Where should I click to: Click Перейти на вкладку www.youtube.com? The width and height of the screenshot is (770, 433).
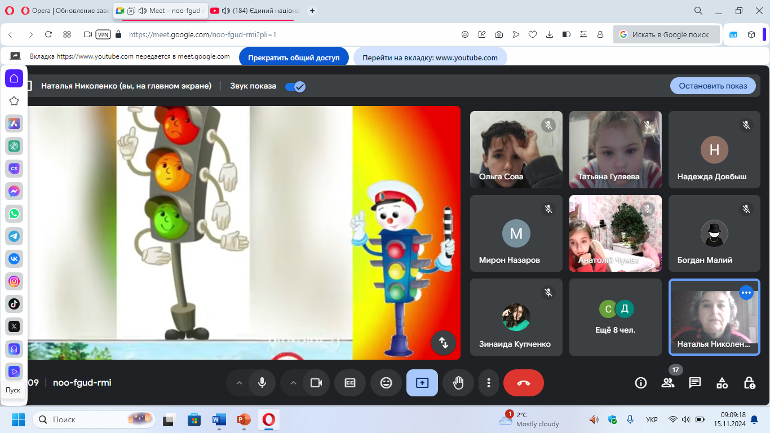pyautogui.click(x=430, y=58)
